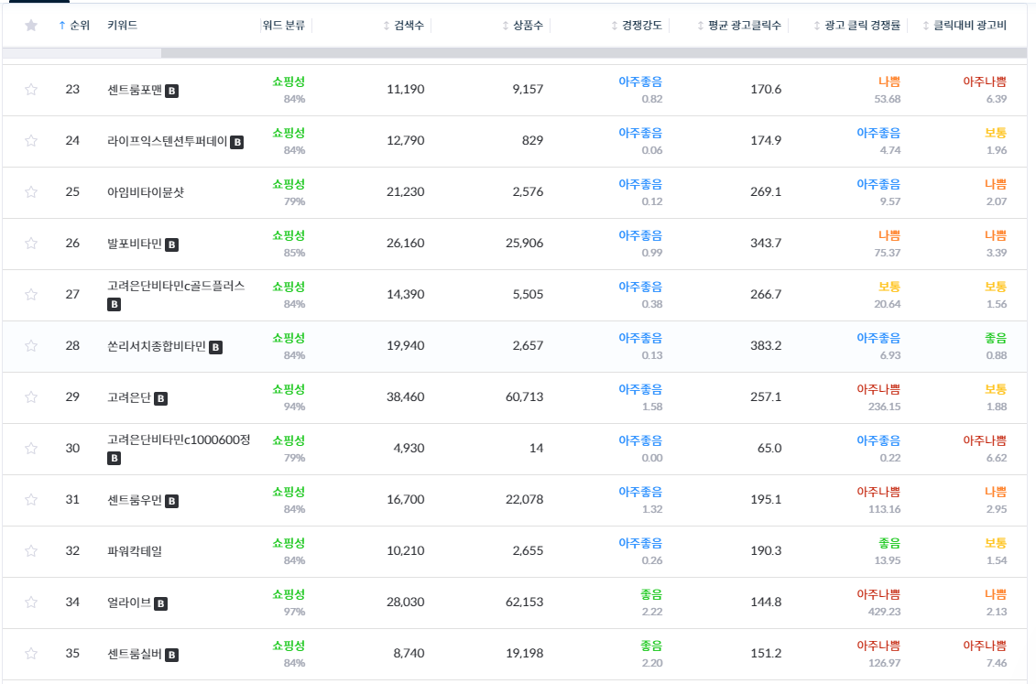
Task: Click 쇼핑성 97% in 얼라이브 row
Action: (x=289, y=603)
